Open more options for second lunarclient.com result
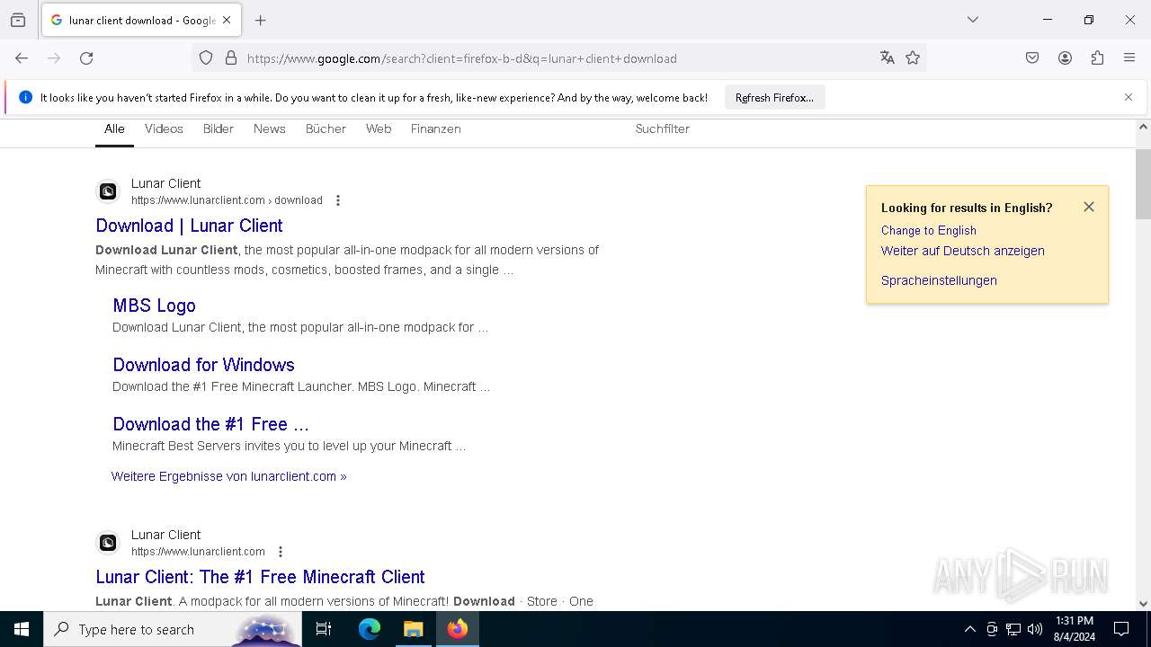The height and width of the screenshot is (647, 1151). point(281,552)
